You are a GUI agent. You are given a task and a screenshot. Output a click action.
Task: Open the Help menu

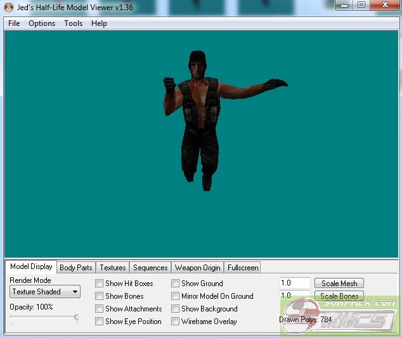[99, 23]
